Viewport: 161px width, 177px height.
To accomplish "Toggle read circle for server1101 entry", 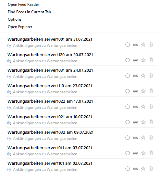I will pos(128,169).
